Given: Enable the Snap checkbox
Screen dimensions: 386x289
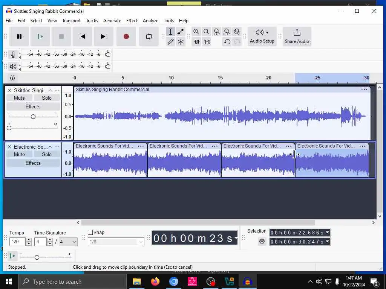Looking at the screenshot, I should coord(90,232).
